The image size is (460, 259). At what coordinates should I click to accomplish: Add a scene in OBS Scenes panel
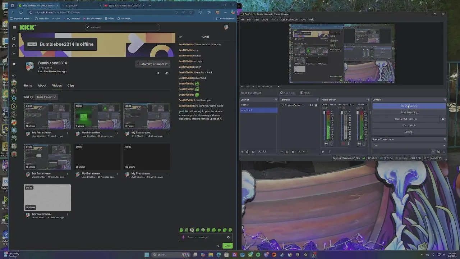[x=242, y=152]
